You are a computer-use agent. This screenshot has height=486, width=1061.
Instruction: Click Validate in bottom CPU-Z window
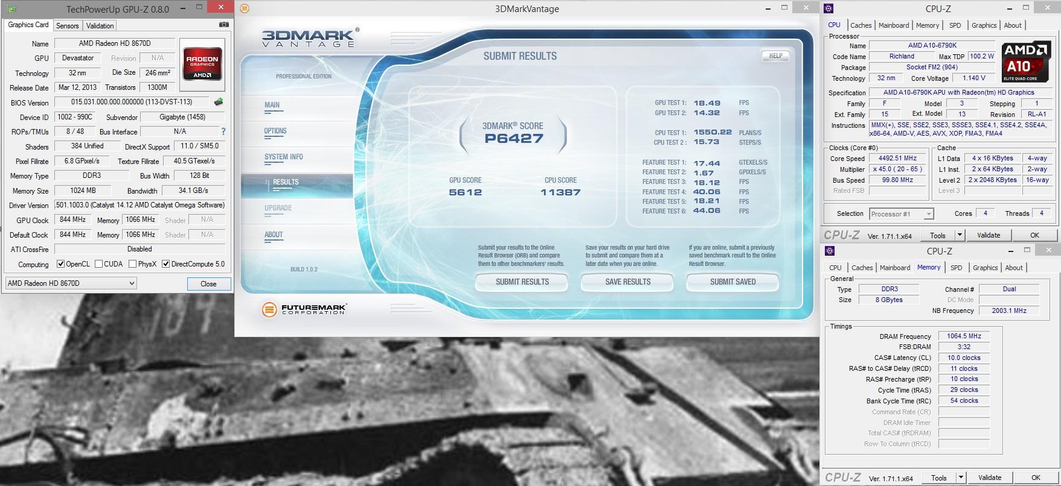[990, 478]
